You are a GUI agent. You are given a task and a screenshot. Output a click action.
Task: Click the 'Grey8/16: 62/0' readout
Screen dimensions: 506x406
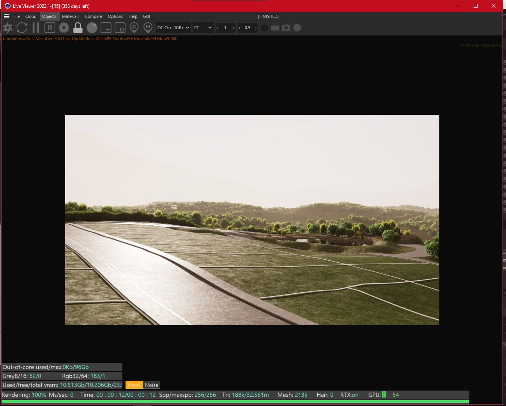pos(22,376)
